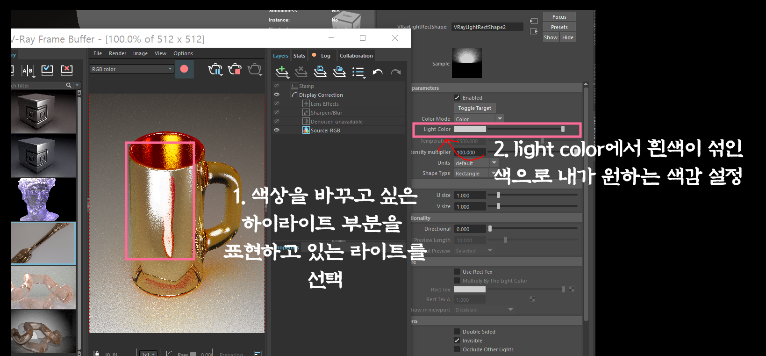Open the Color Mode dropdown
Viewport: 766px width, 356px height.
pos(479,119)
